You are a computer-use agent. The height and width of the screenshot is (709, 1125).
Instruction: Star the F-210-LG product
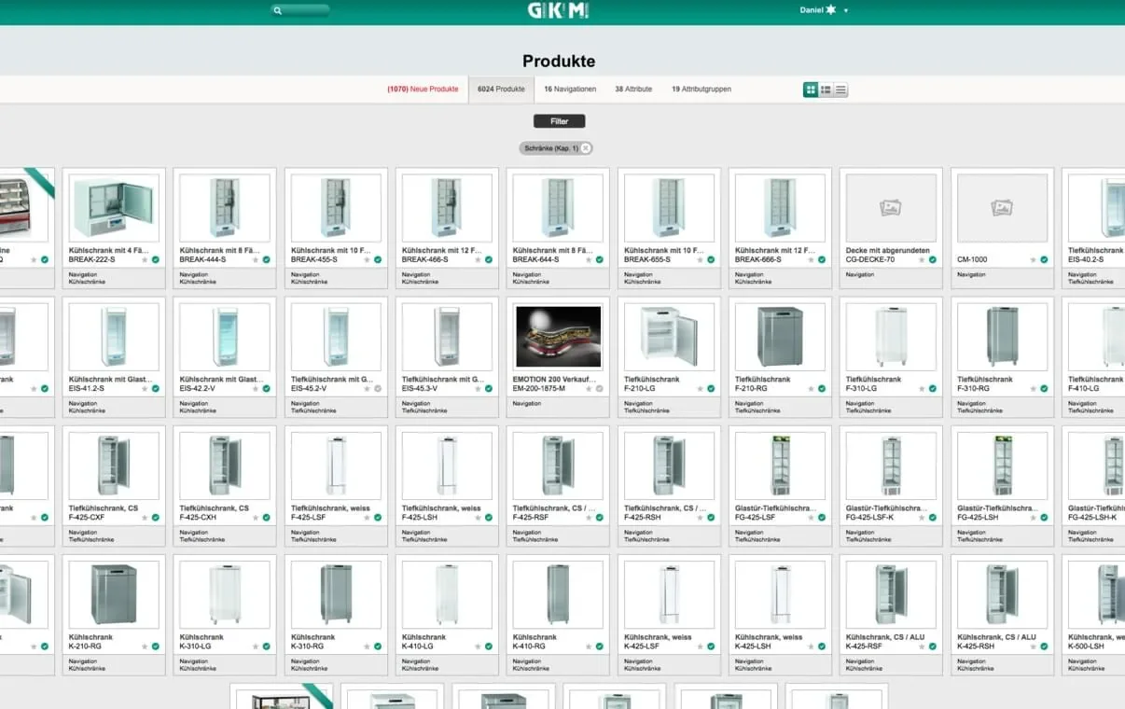pyautogui.click(x=701, y=388)
